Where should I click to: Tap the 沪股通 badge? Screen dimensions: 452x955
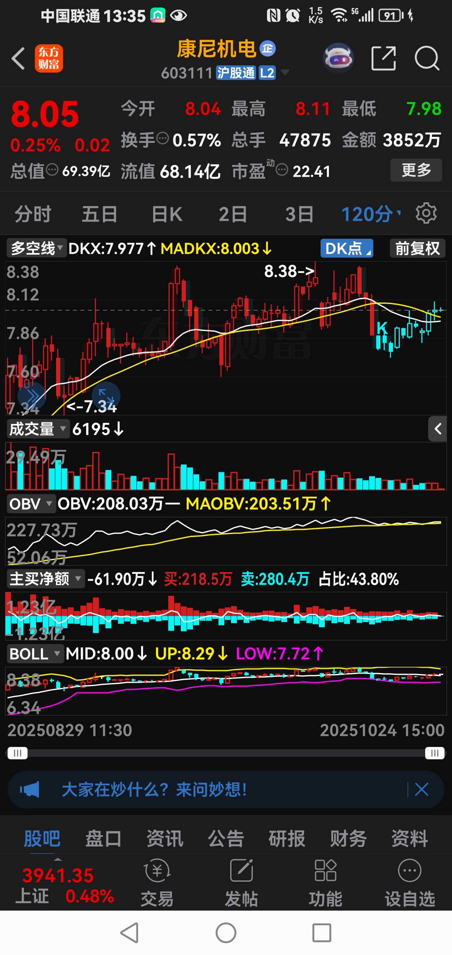pos(236,73)
